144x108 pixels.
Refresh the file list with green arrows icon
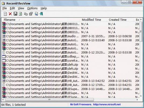coord(20,14)
